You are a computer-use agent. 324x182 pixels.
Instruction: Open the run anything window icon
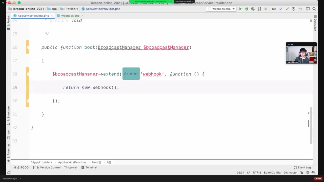[308, 9]
